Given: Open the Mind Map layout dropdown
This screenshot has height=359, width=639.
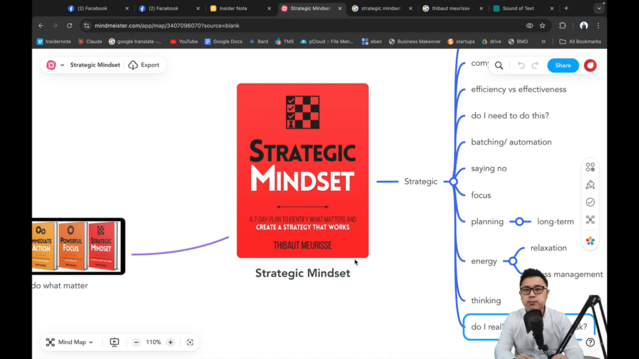Looking at the screenshot, I should pyautogui.click(x=69, y=342).
